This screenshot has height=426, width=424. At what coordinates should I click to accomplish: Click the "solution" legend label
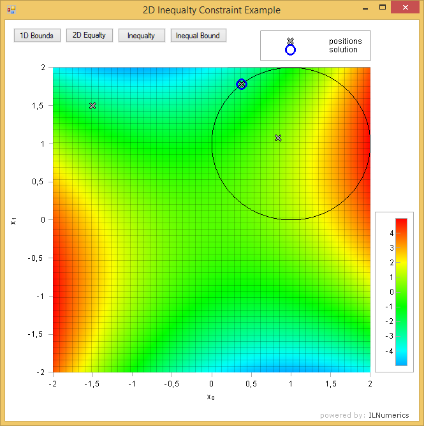point(343,50)
